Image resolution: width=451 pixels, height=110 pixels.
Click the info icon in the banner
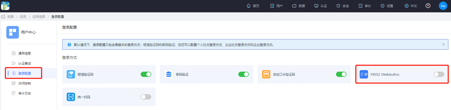pos(69,45)
